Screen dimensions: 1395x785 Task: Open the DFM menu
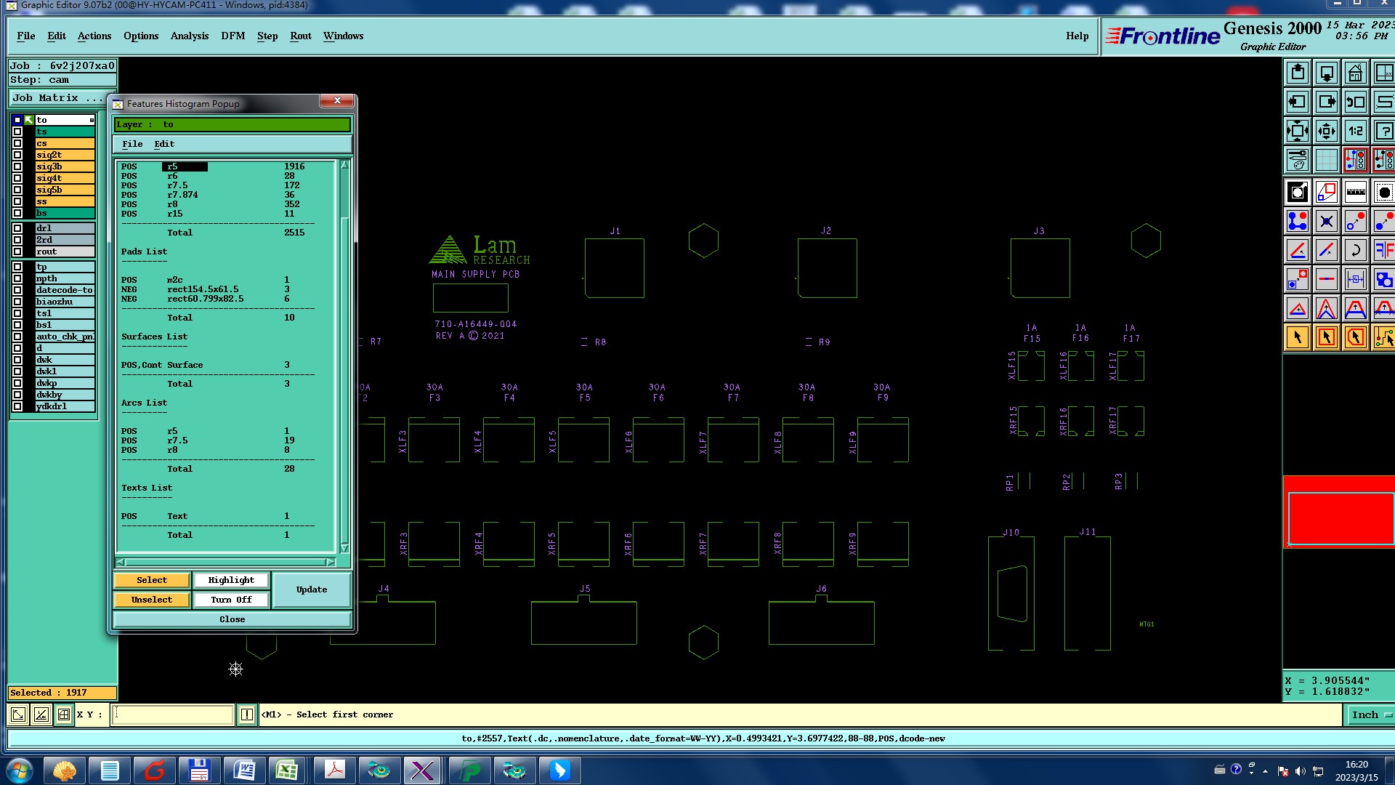232,36
